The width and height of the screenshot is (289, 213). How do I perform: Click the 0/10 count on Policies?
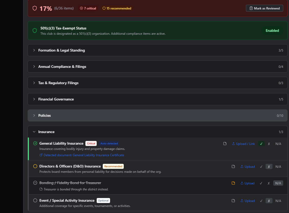280,116
